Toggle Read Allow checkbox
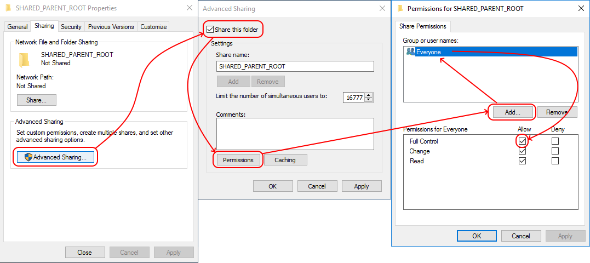The height and width of the screenshot is (263, 590). (x=522, y=161)
